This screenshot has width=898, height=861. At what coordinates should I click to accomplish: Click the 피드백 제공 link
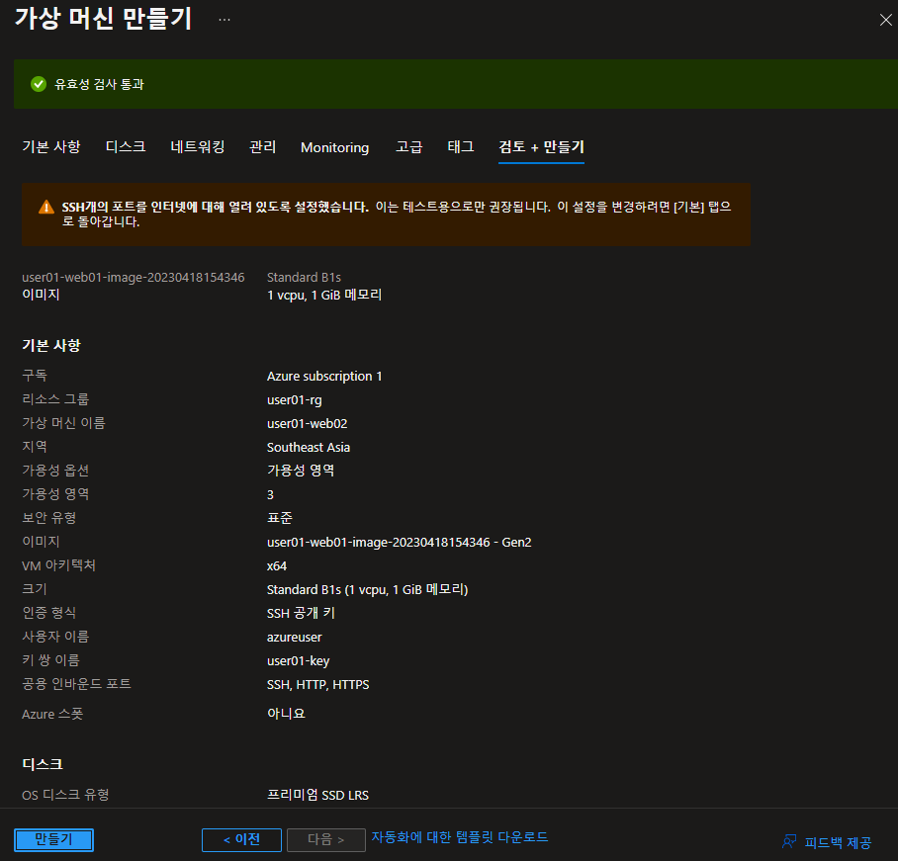[838, 842]
